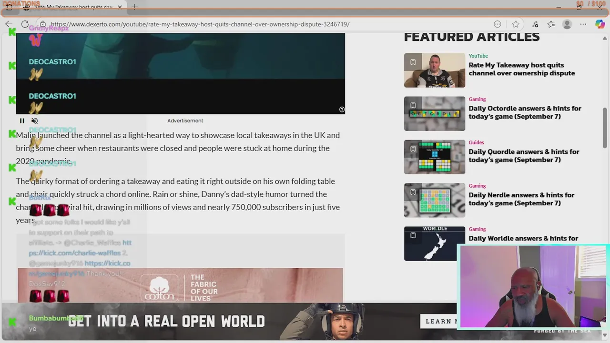Open the browser profile avatar
610x343 pixels.
[x=567, y=24]
